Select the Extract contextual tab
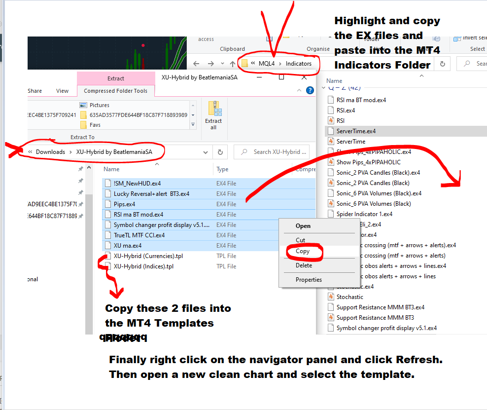Screen dimensions: 487x410 click(x=116, y=78)
